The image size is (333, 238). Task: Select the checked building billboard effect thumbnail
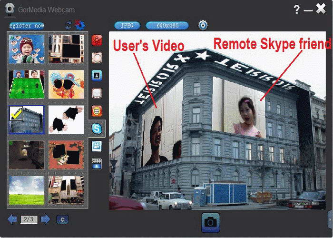coord(27,119)
